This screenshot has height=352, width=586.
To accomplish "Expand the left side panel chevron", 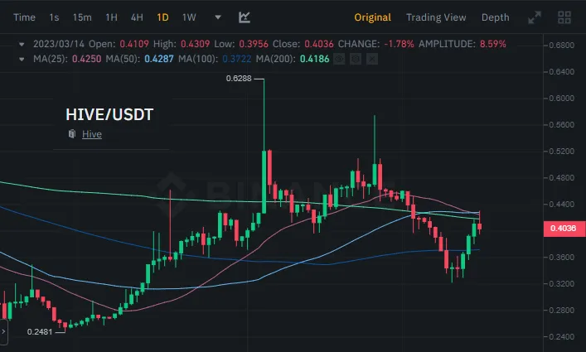I will [x=3, y=331].
